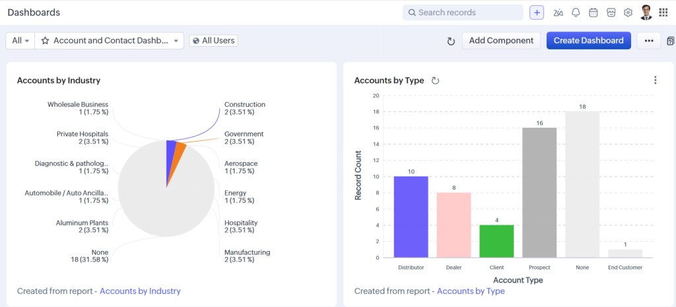Click the purple Distributor bar
676x307 pixels.
(x=411, y=217)
